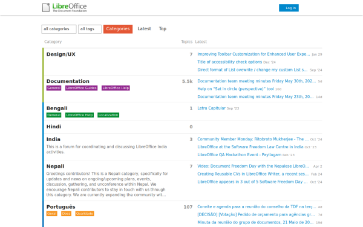Open 'LibreOffice at the Software Freedom Law Centre' topic

250,147
